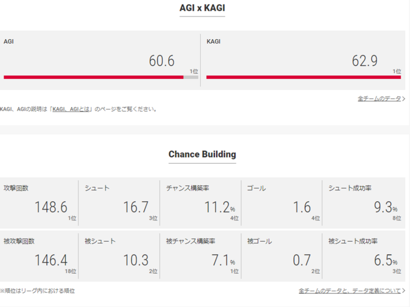Click the ゴール 1.6 stat card
Viewport: 410px width, 307px height.
tap(282, 202)
